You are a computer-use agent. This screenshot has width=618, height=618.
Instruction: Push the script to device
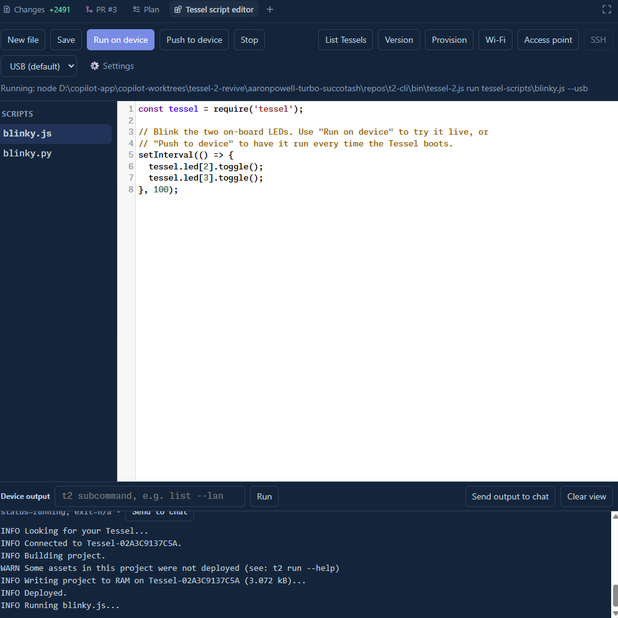tap(194, 40)
